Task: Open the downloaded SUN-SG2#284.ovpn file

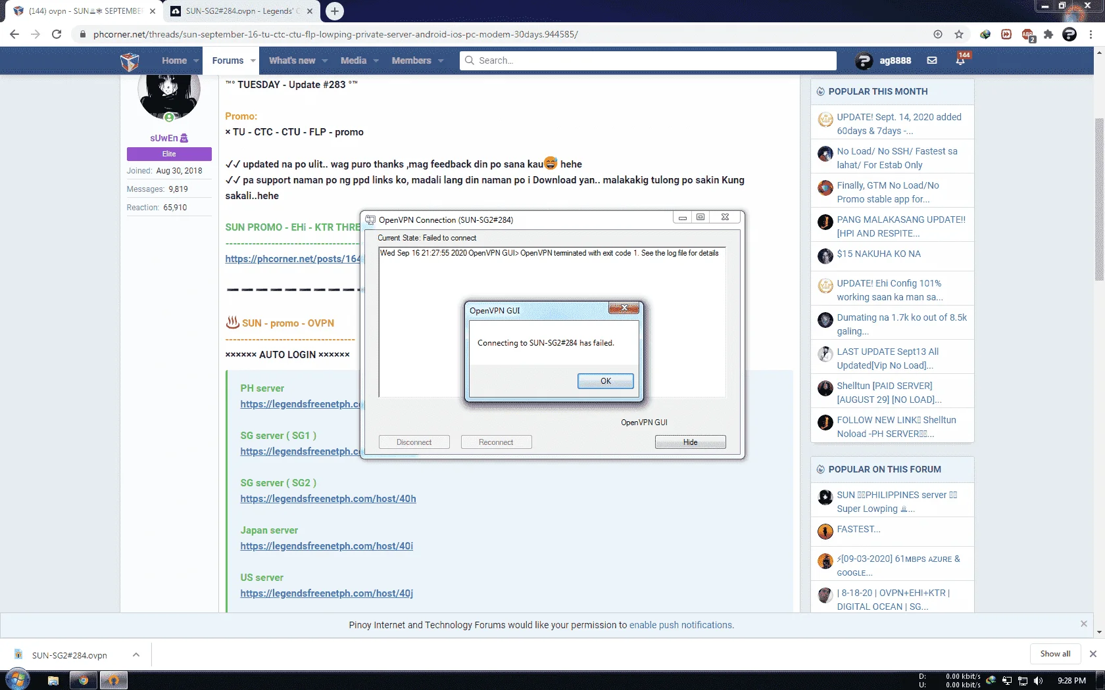Action: click(x=69, y=655)
